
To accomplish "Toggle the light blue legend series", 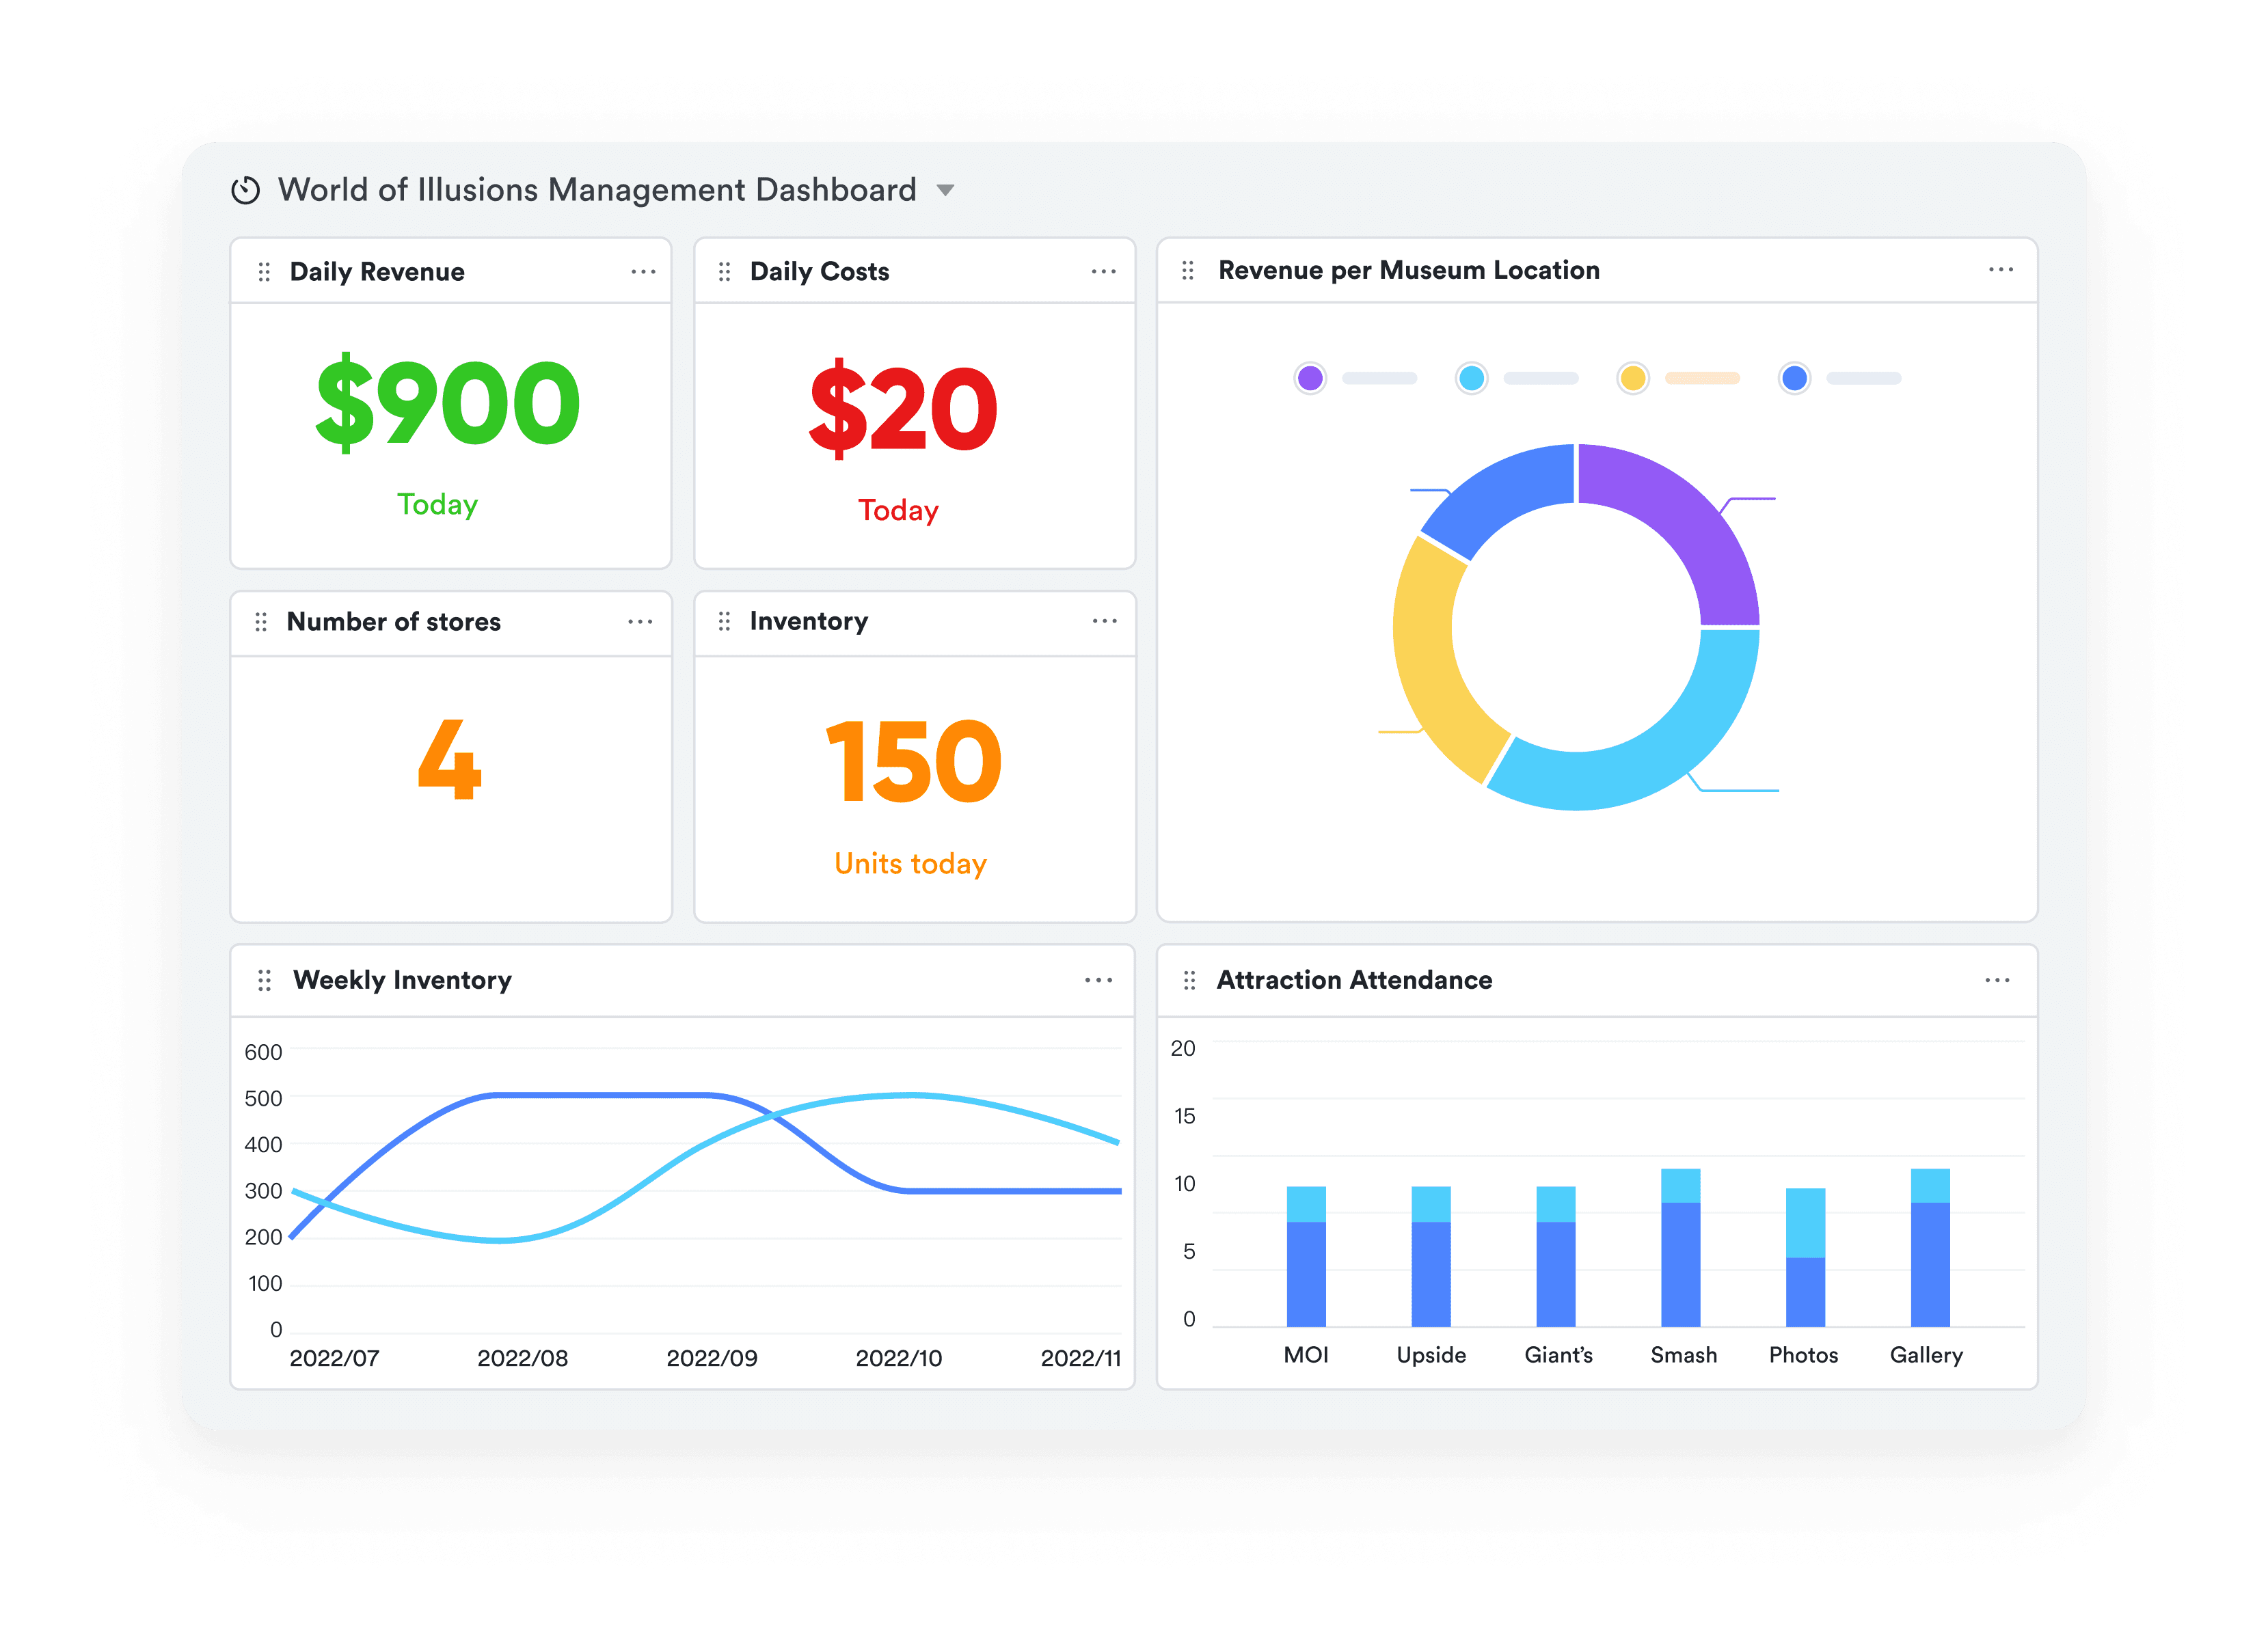I will point(1471,378).
